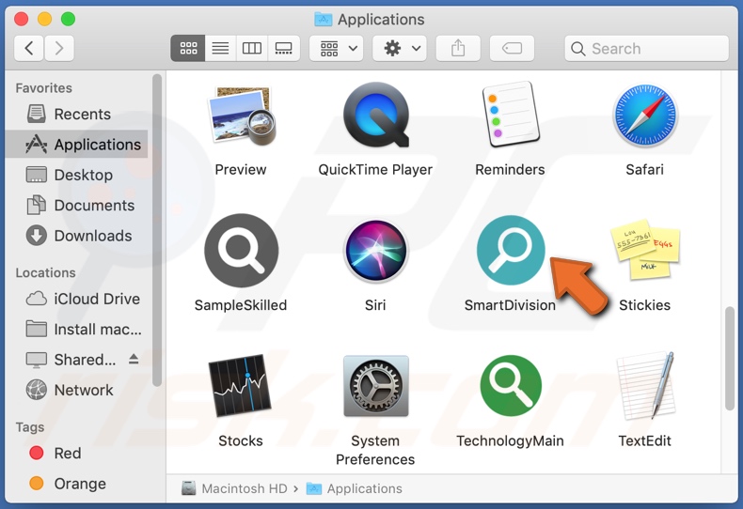Select the TextEdit app icon
Screen dimensions: 743x509
(645, 386)
